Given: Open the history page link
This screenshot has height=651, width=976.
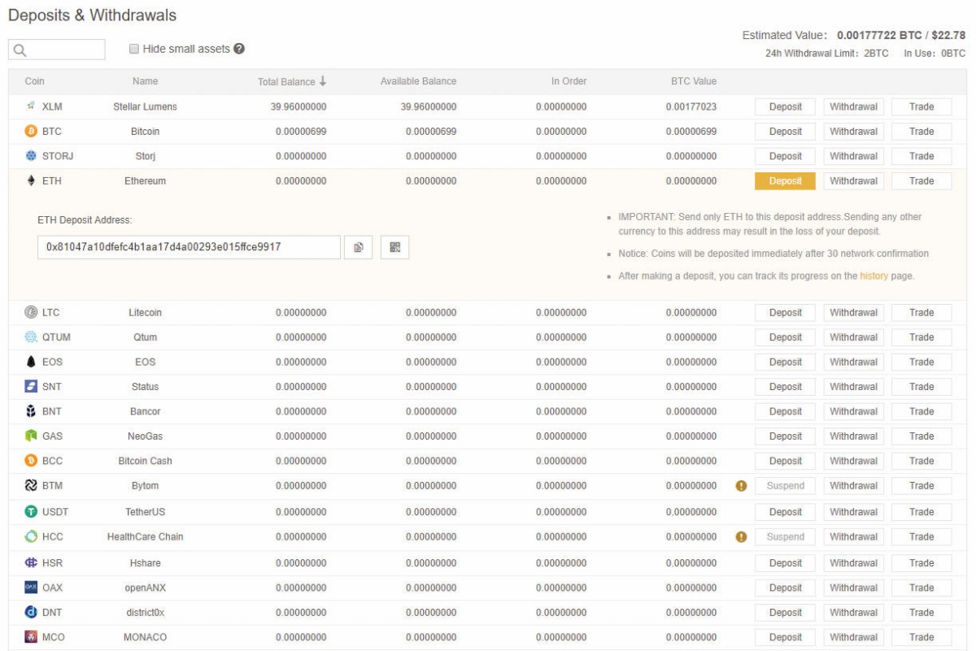Looking at the screenshot, I should [874, 276].
